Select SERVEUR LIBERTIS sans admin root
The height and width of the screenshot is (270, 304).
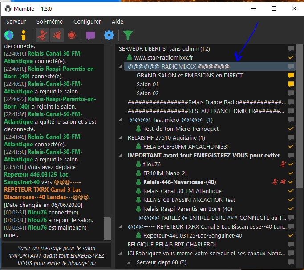point(164,49)
